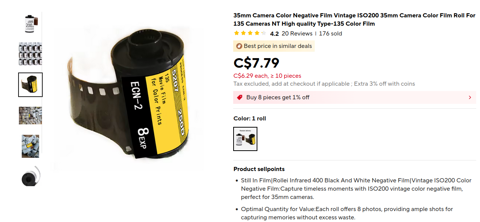This screenshot has width=480, height=222.
Task: Click the fifth gray rating star
Action: 264,33
